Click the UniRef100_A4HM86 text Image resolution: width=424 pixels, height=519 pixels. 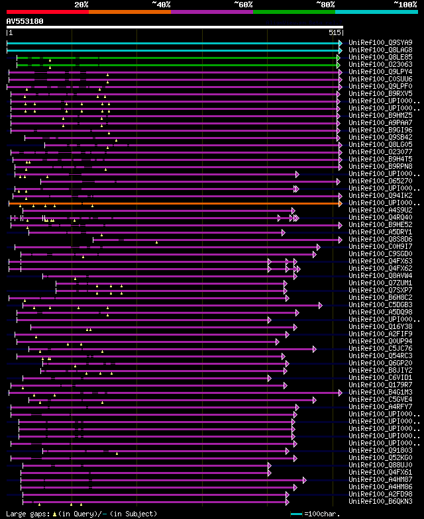click(x=380, y=487)
